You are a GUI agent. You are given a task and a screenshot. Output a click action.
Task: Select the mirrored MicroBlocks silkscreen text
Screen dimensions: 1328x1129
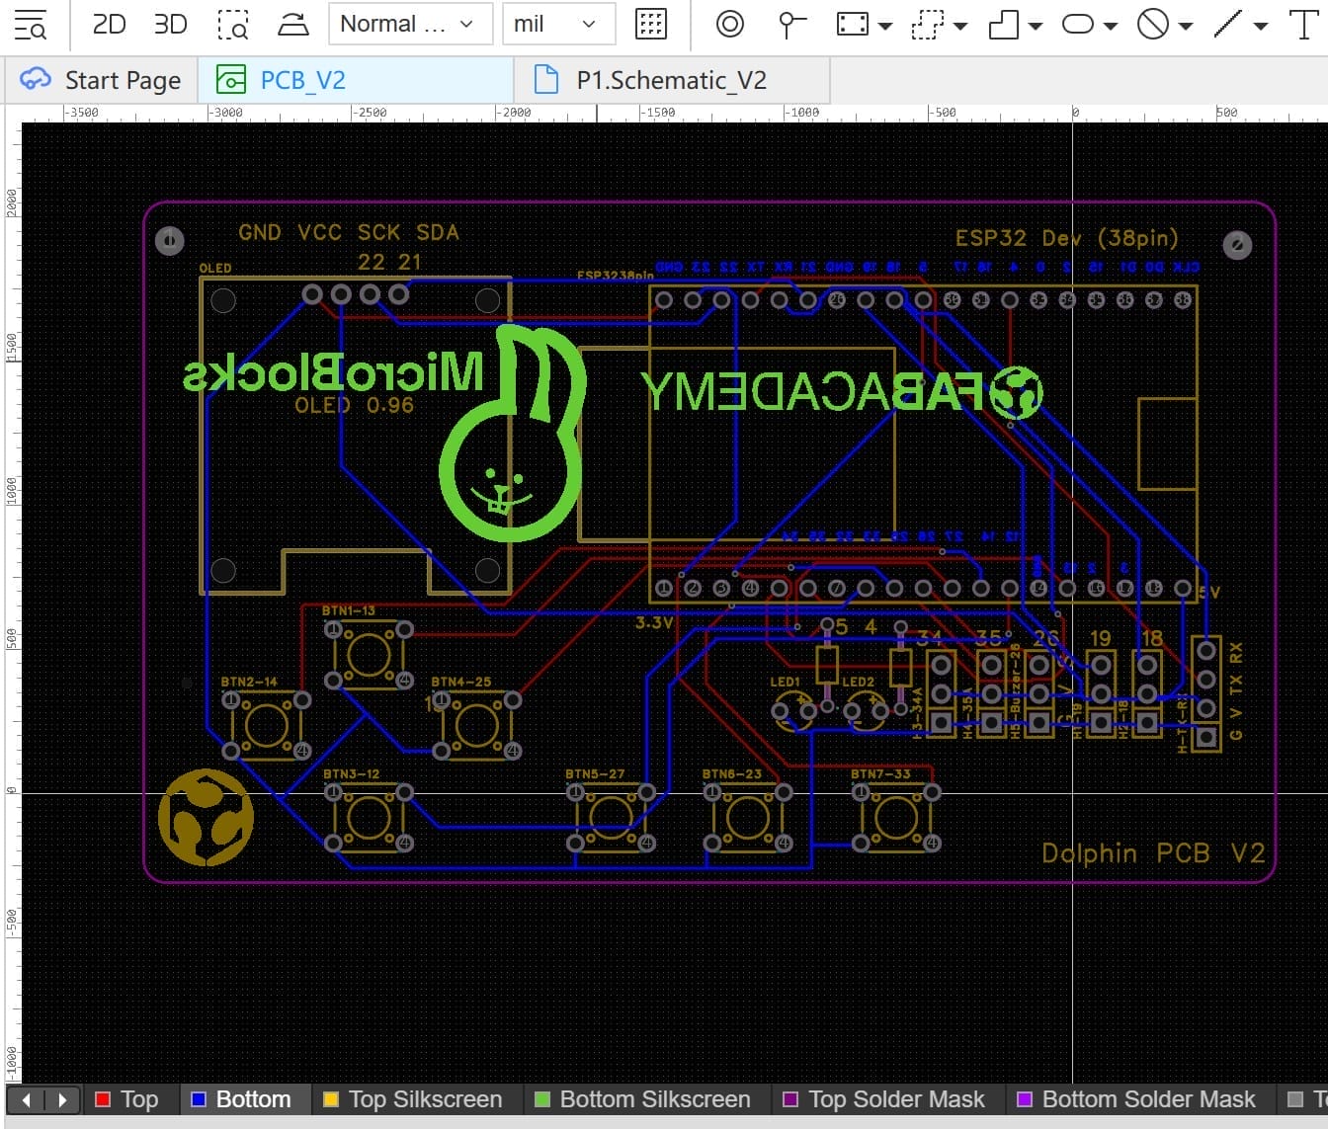point(334,372)
